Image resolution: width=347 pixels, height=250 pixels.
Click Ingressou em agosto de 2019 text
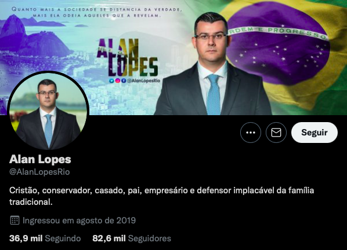click(x=79, y=220)
